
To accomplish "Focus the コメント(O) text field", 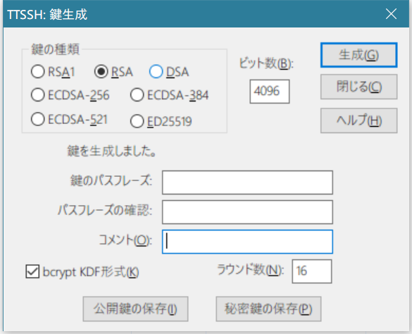I will (x=247, y=242).
